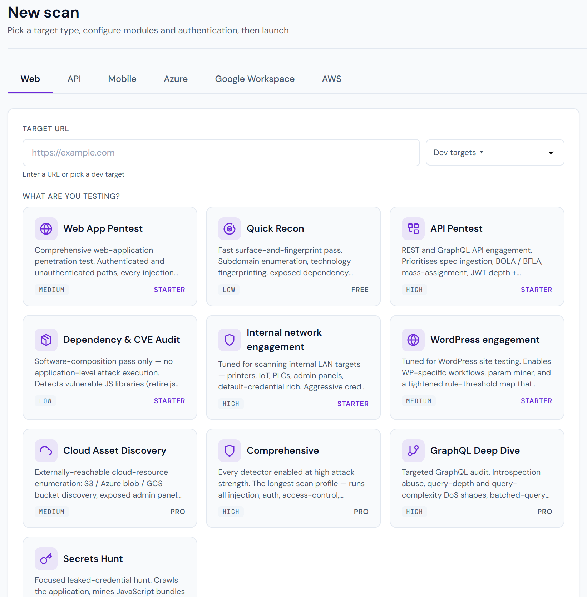
Task: Switch to the API tab
Action: coord(74,79)
